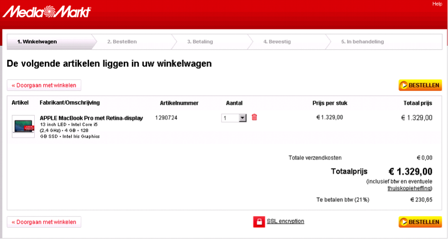Open the MacBook Pro product thumbnail
Viewport: 448px width, 239px height.
click(23, 127)
